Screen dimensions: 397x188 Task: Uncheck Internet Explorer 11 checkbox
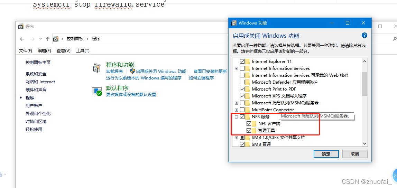pos(242,62)
